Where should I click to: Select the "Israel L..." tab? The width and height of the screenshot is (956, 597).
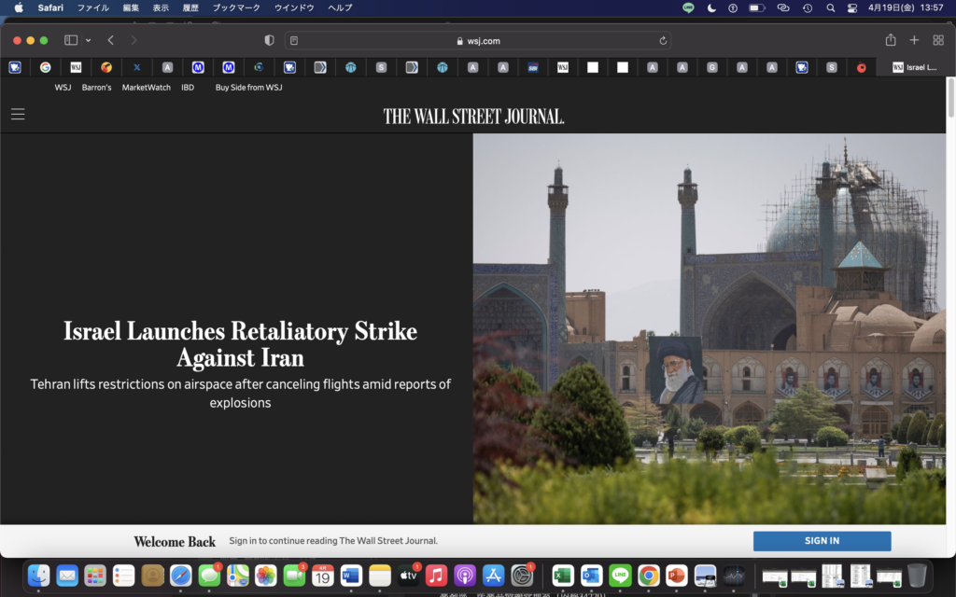(x=914, y=67)
